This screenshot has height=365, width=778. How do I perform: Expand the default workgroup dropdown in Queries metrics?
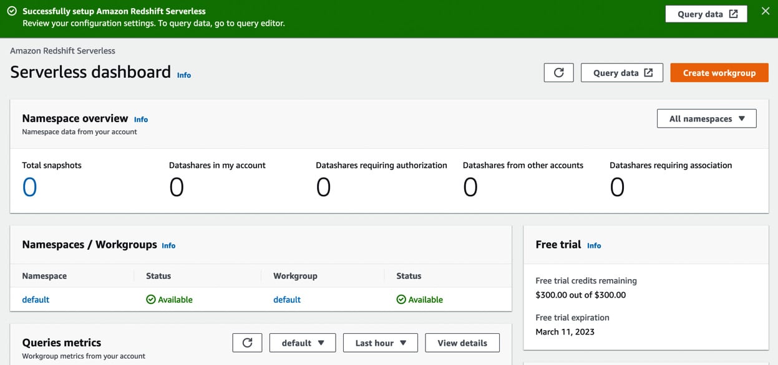tap(303, 343)
